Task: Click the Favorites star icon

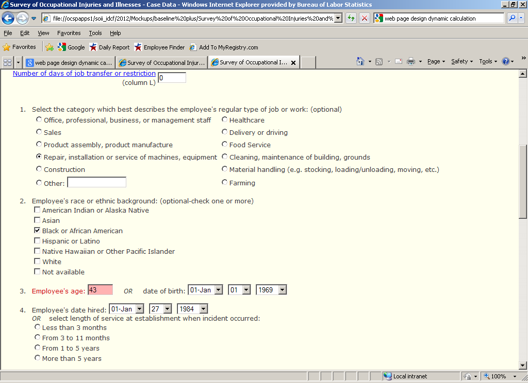Action: point(7,47)
